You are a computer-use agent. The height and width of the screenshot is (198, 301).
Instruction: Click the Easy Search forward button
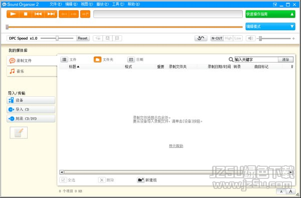[74, 14]
